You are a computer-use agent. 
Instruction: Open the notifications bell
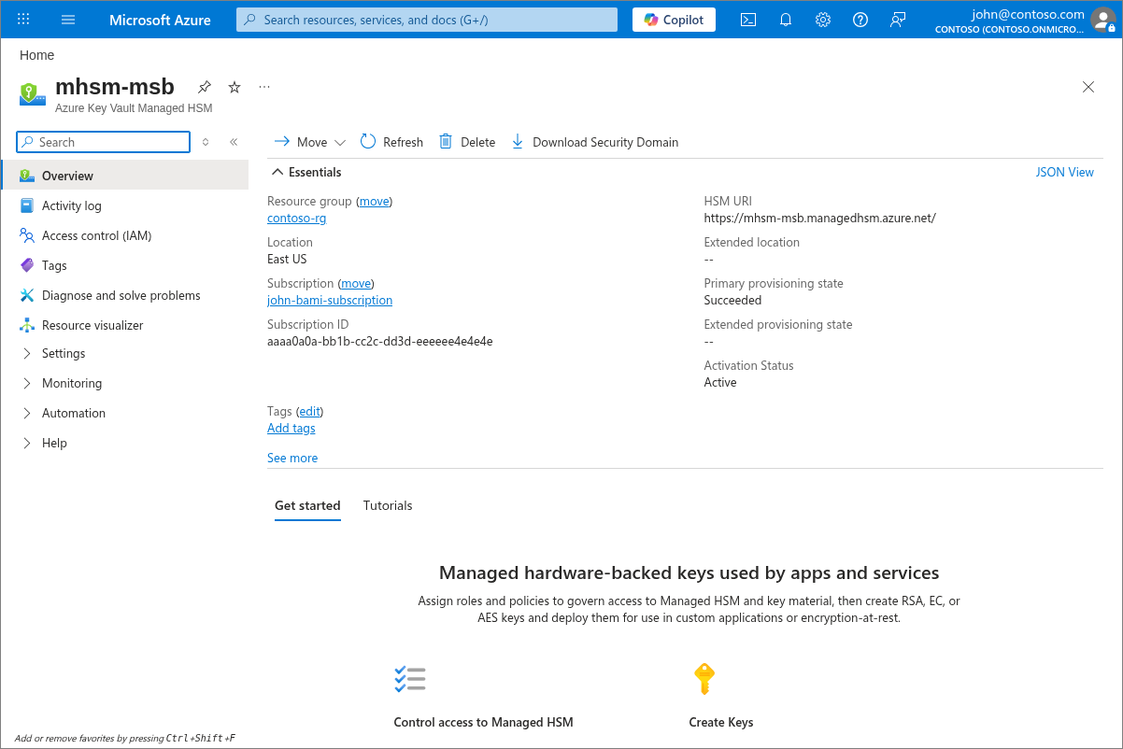point(786,20)
